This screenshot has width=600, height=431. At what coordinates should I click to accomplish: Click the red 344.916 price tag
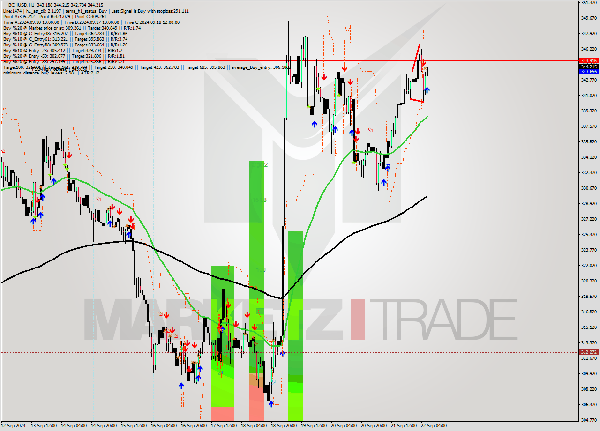coord(589,60)
